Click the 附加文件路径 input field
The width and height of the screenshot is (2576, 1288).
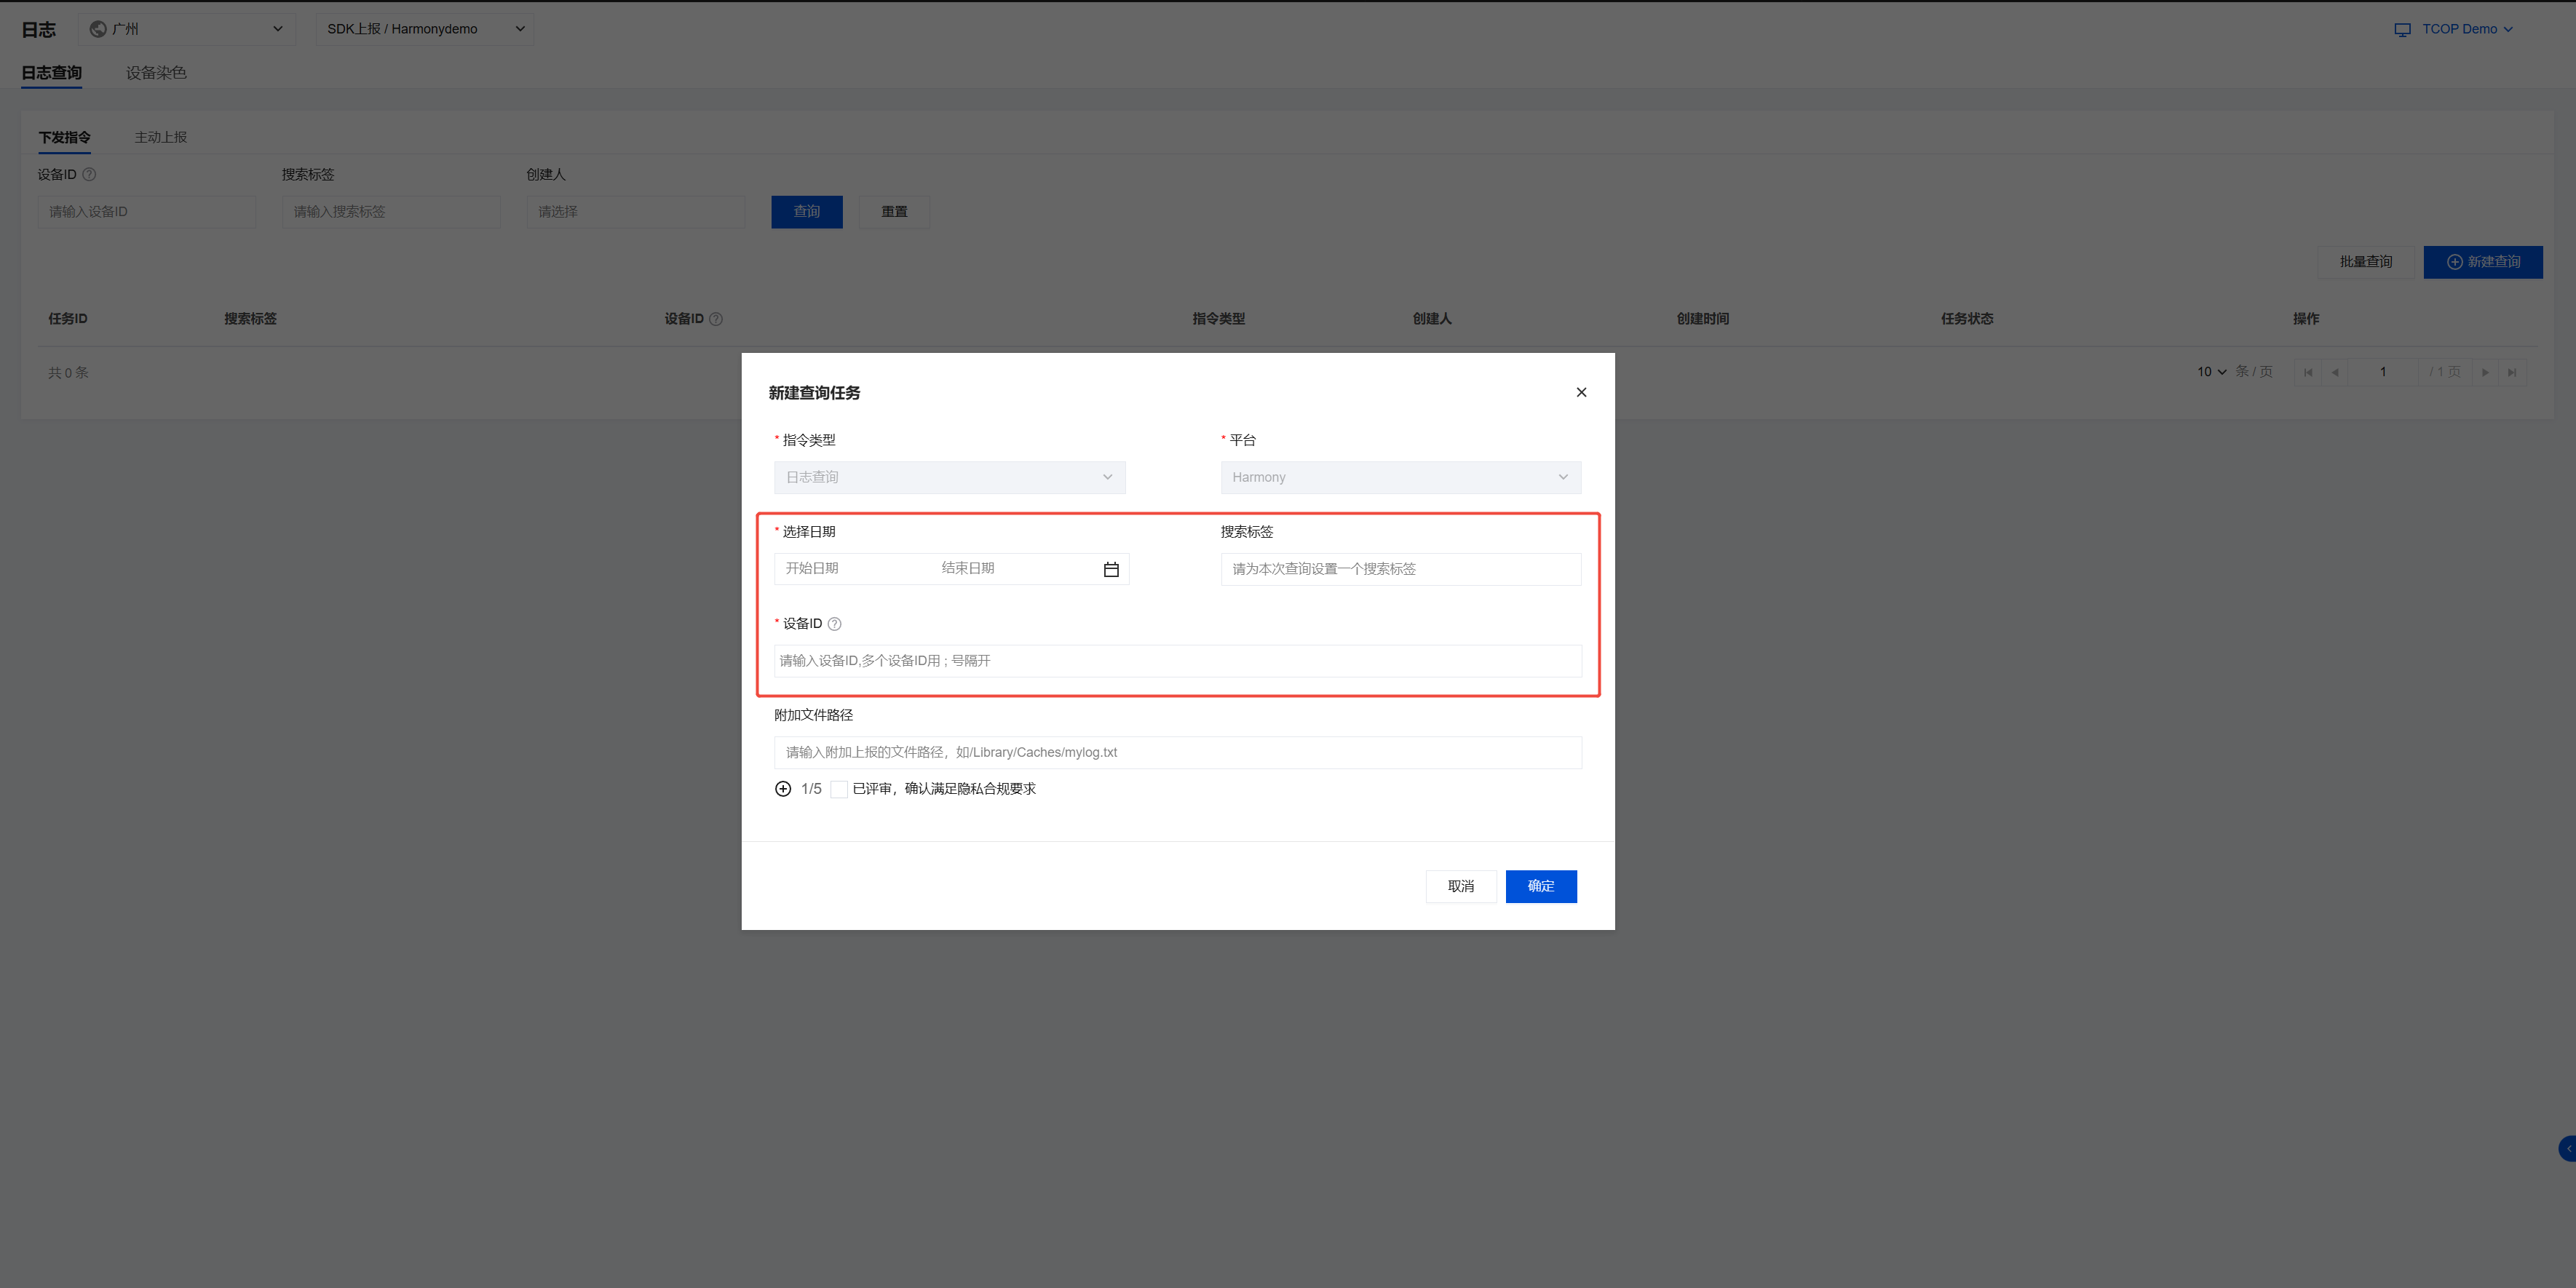tap(1177, 752)
